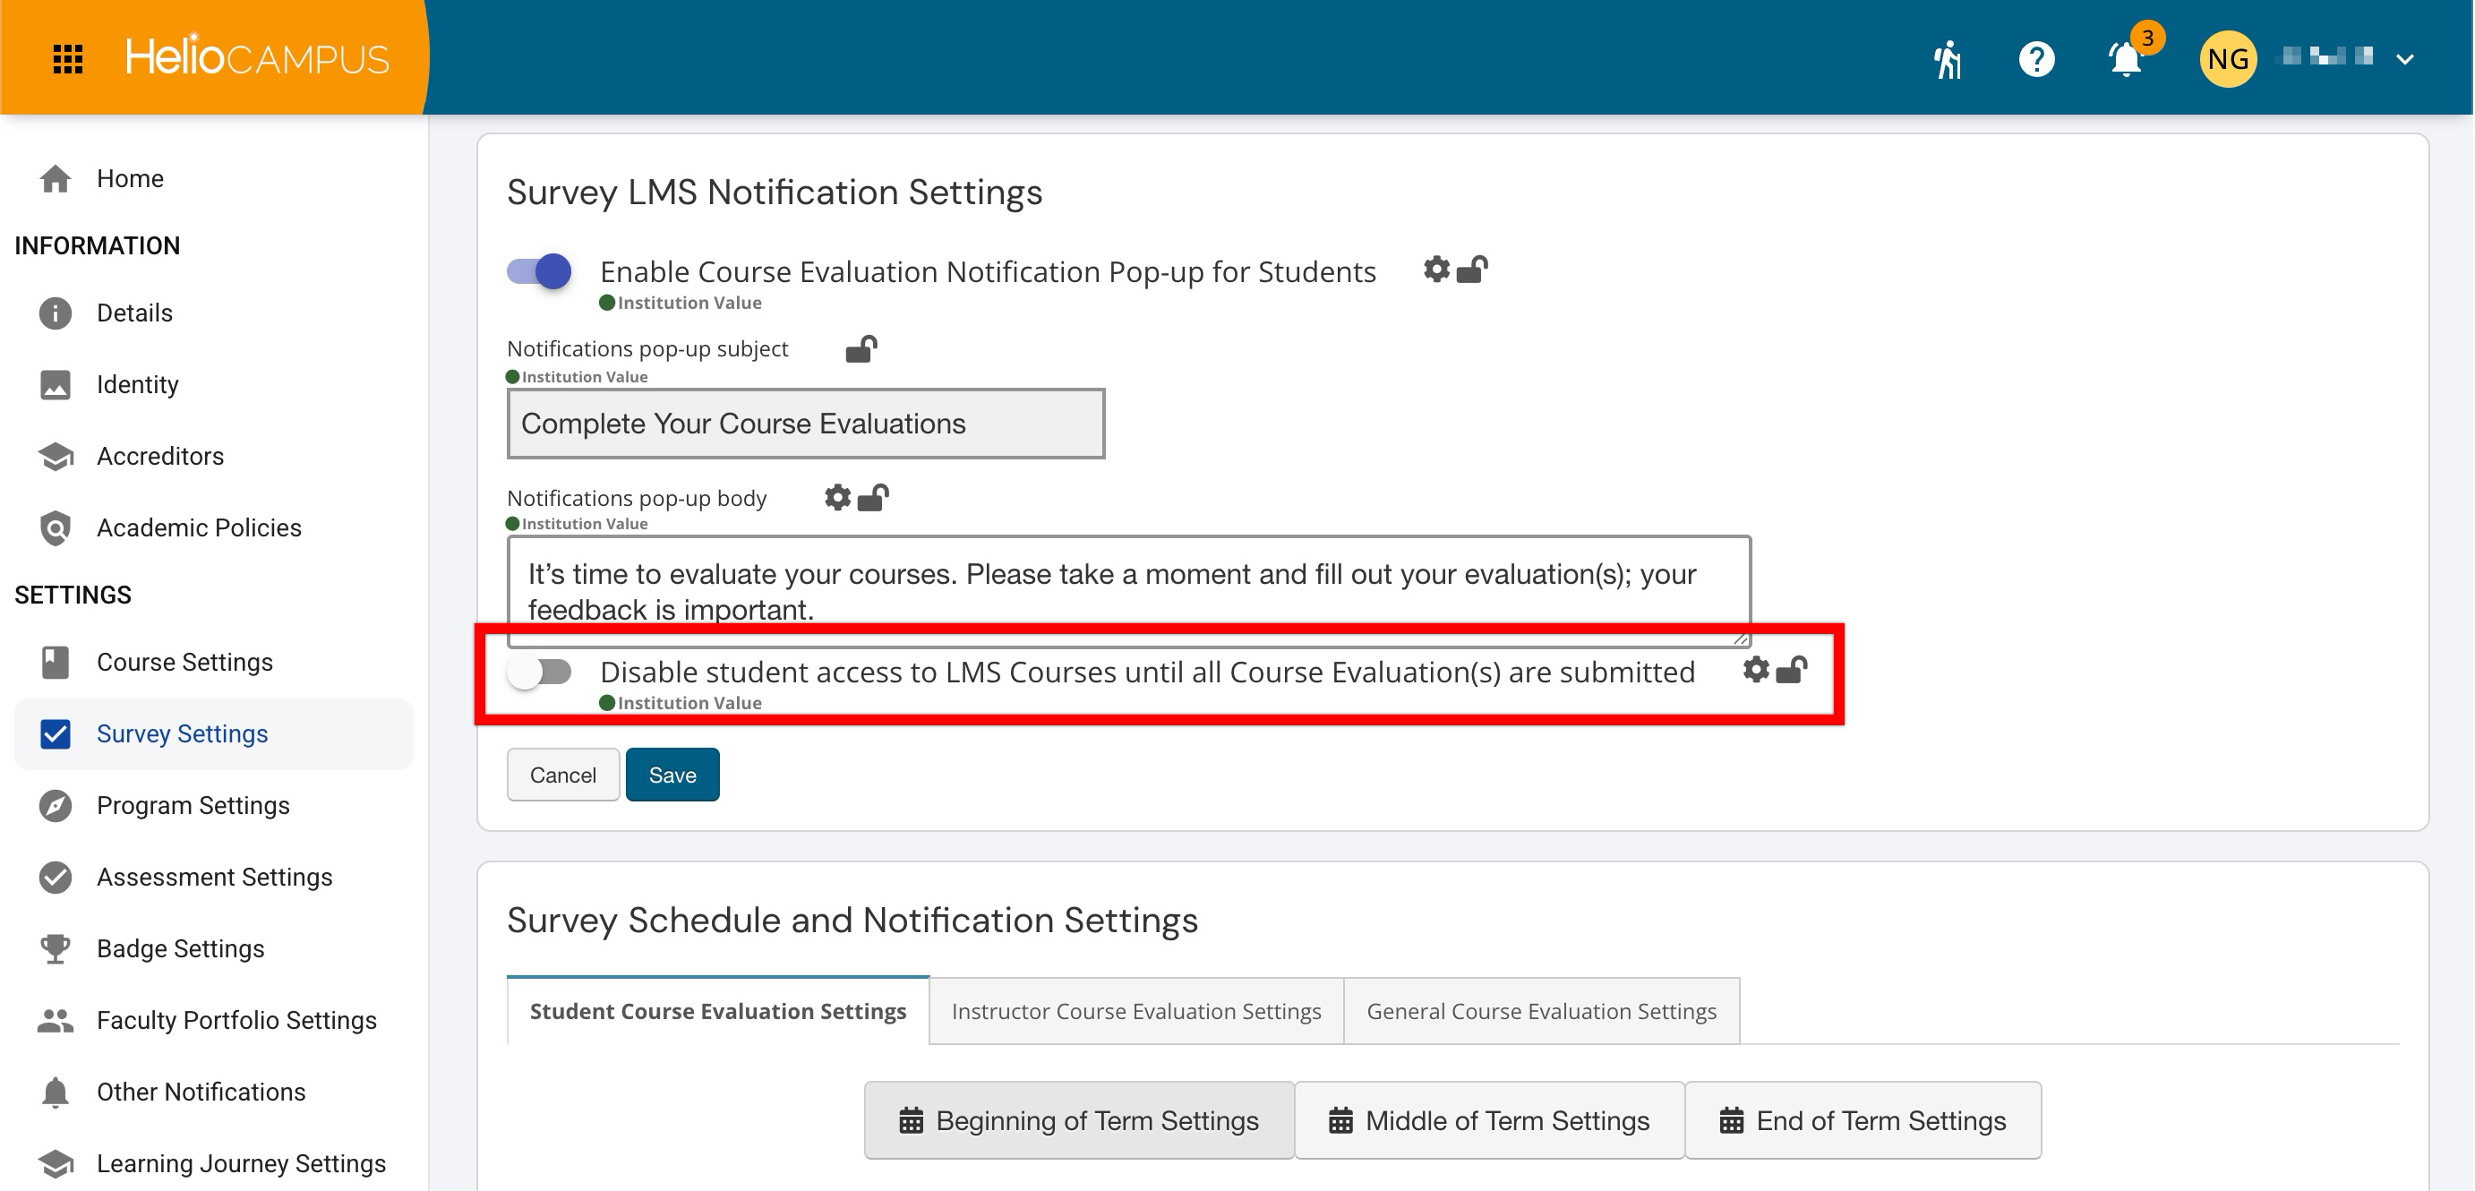Click lock icon beside pop-up body label
The height and width of the screenshot is (1191, 2475).
(x=872, y=498)
